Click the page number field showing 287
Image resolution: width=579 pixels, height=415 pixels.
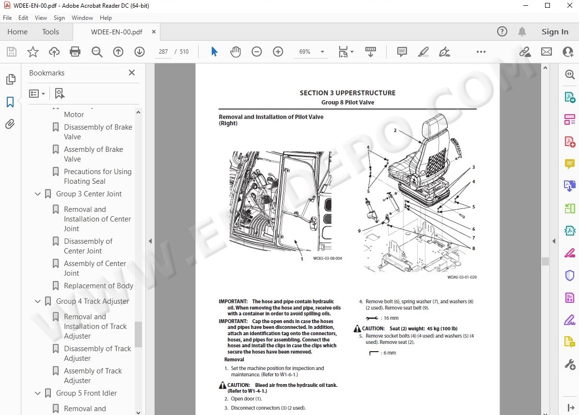click(163, 52)
